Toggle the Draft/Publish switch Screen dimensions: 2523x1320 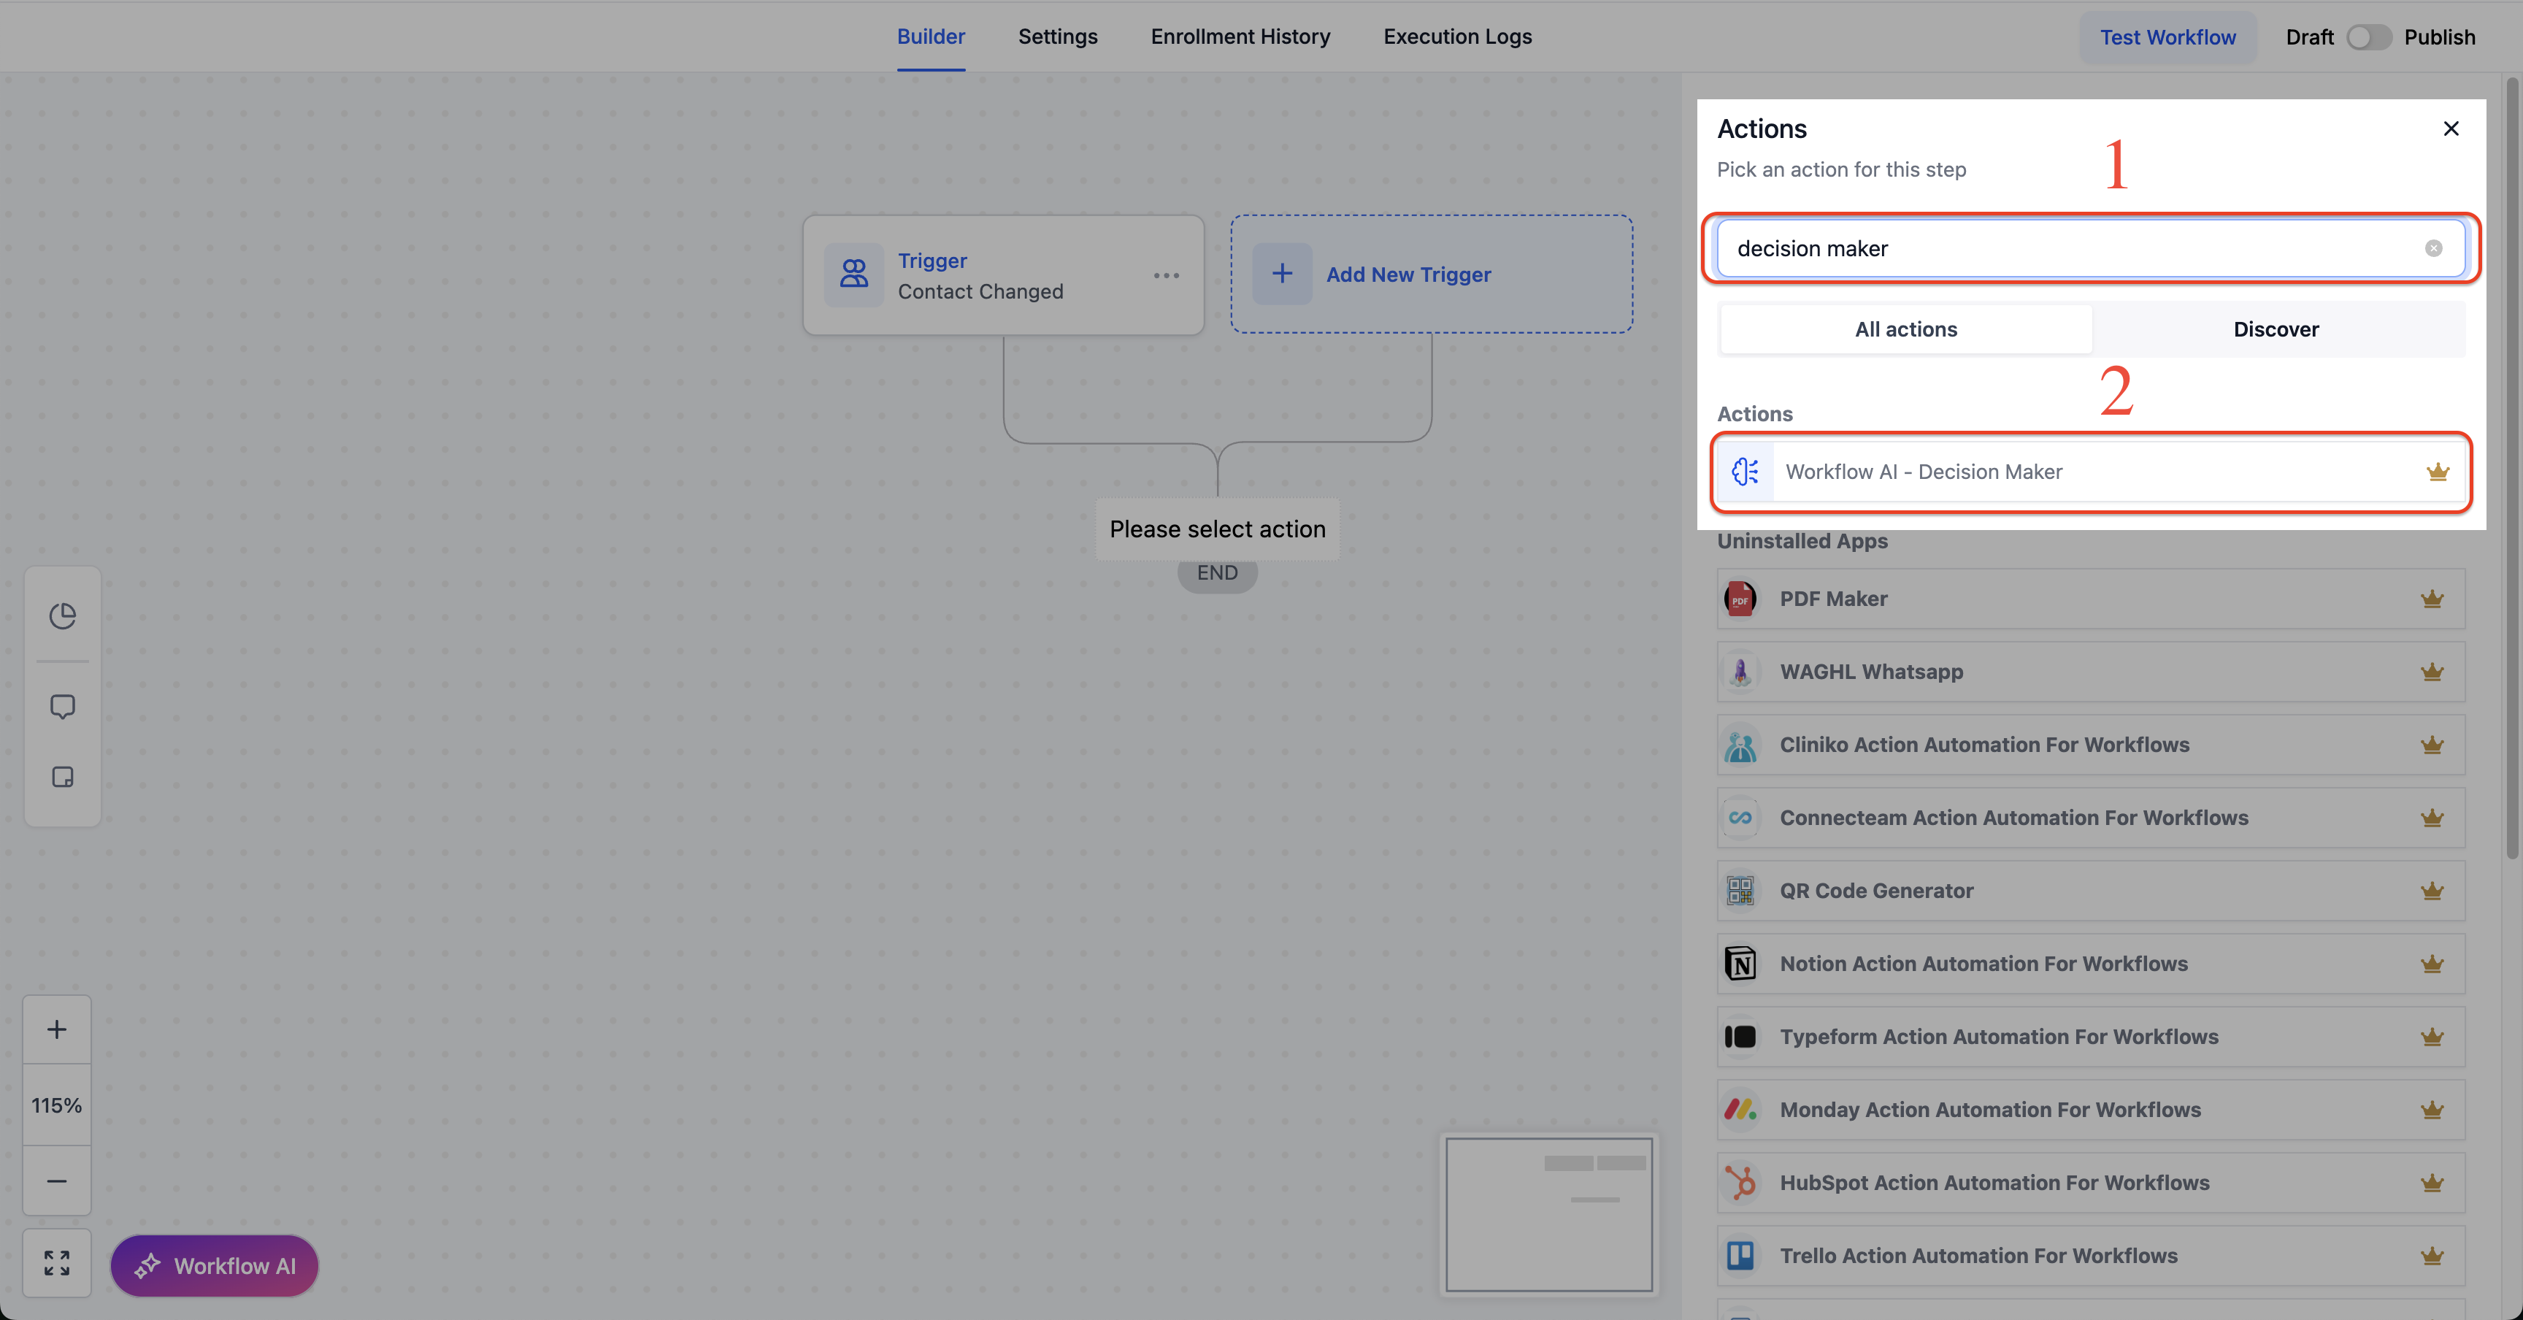[x=2368, y=37]
